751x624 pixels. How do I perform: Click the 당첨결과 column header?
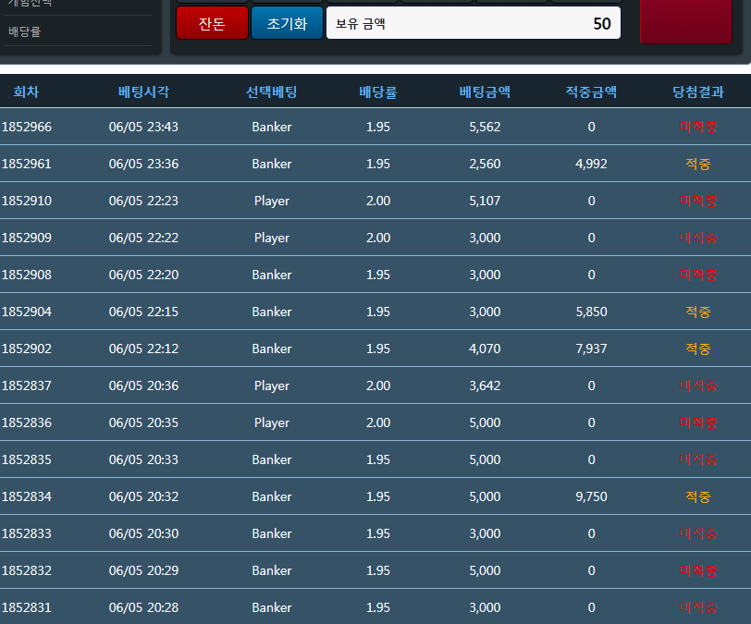698,92
